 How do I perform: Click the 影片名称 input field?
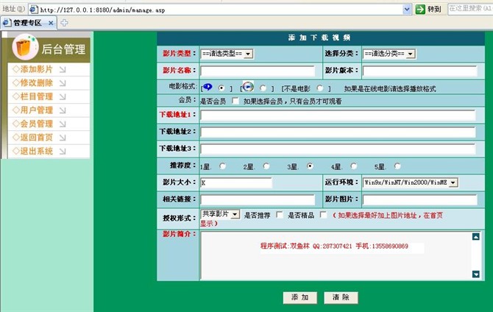click(x=258, y=71)
